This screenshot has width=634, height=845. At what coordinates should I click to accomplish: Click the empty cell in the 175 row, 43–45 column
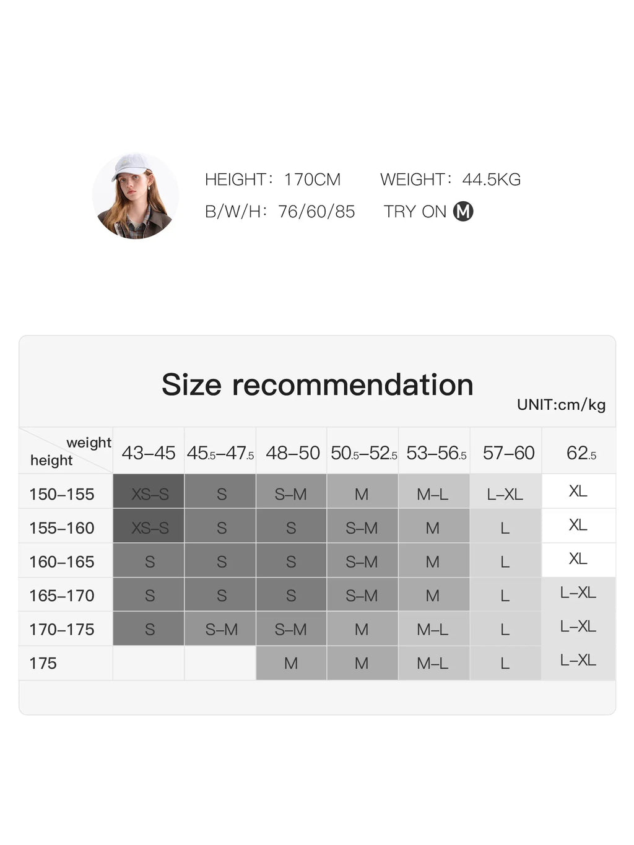tap(149, 663)
